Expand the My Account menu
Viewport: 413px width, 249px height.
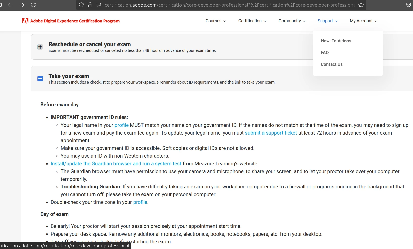tap(364, 21)
